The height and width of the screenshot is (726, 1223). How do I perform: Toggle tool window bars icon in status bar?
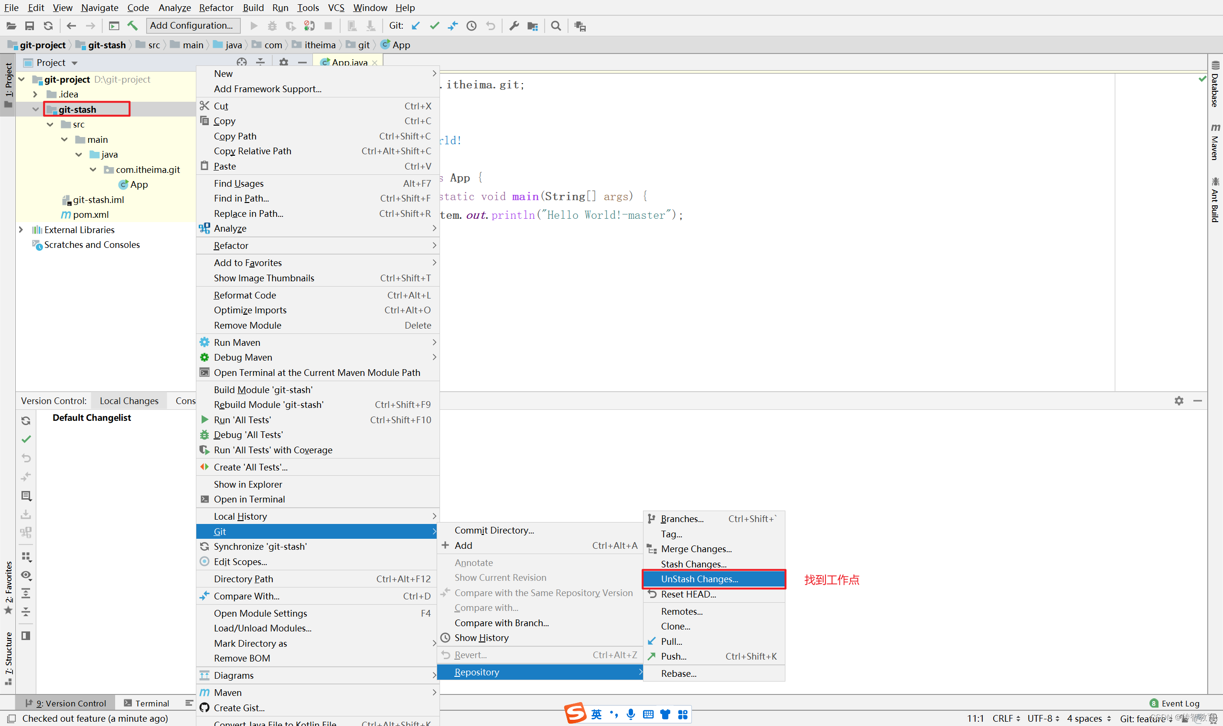pyautogui.click(x=11, y=718)
